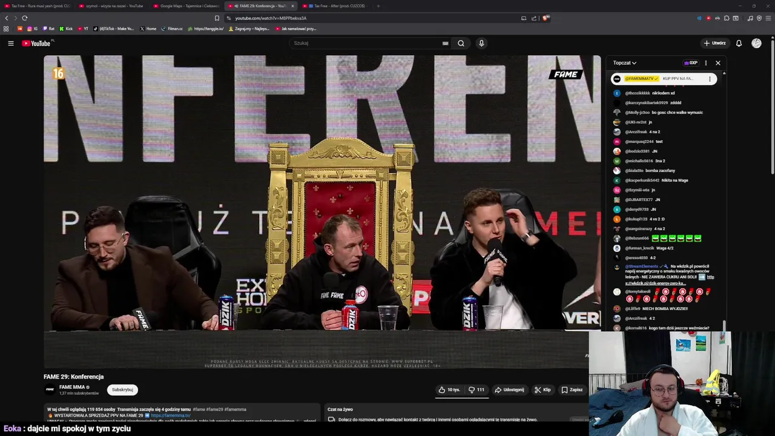Open YouTube notifications bell
The height and width of the screenshot is (436, 775).
739,43
